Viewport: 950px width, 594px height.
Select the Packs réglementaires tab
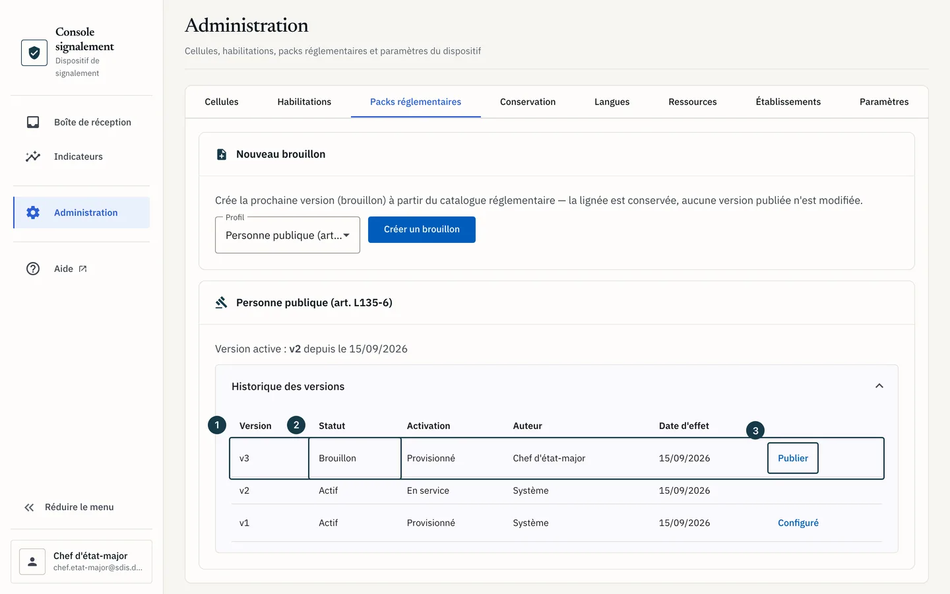[x=416, y=102]
